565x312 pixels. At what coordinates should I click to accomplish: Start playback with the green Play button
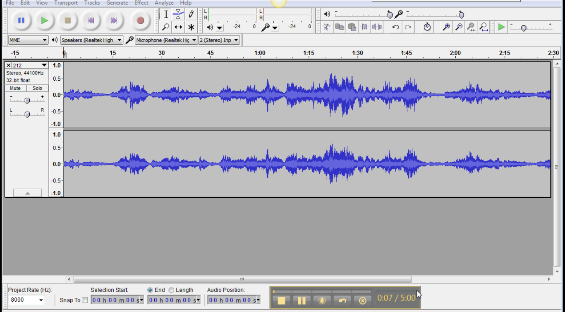45,20
